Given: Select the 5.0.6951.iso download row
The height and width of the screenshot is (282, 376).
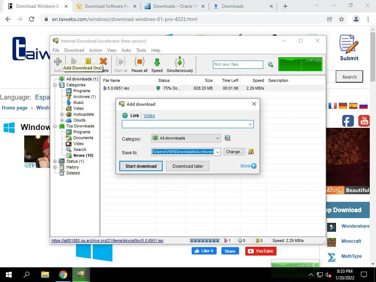Looking at the screenshot, I should [x=213, y=88].
